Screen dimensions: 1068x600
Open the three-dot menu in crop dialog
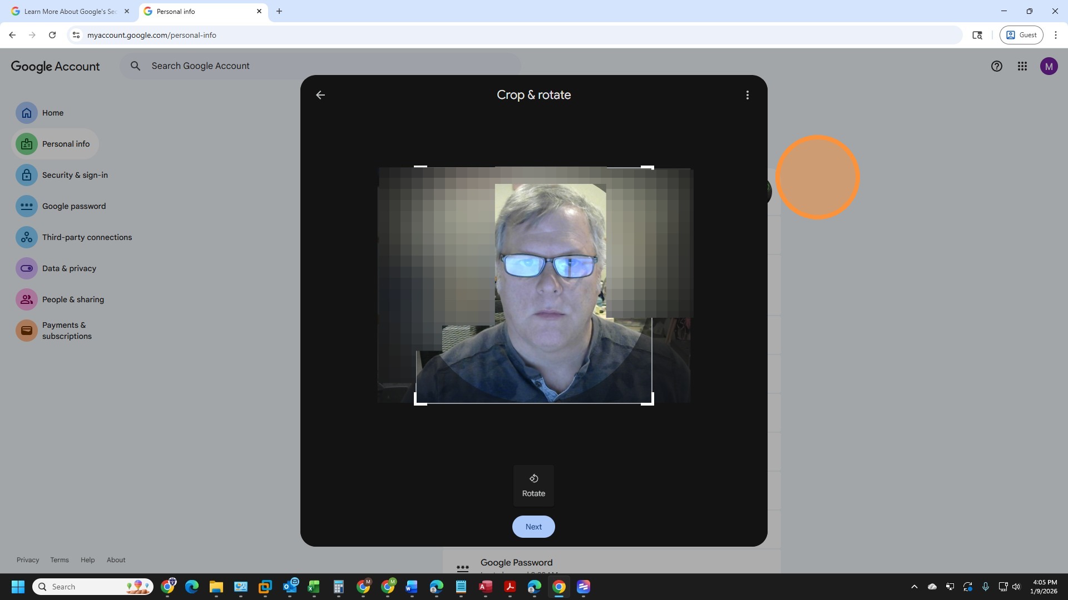click(x=747, y=95)
